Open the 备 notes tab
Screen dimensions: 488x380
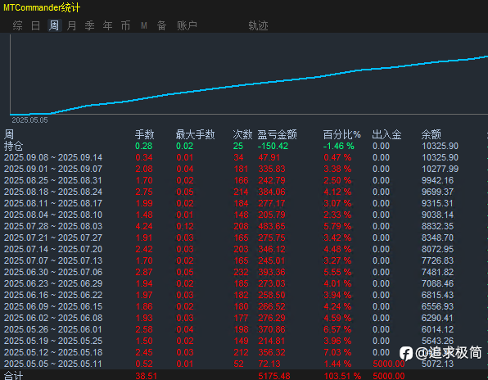[161, 25]
